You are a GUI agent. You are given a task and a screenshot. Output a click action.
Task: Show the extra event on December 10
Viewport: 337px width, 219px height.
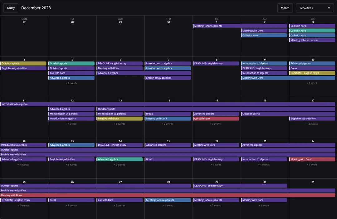pyautogui.click(x=312, y=83)
